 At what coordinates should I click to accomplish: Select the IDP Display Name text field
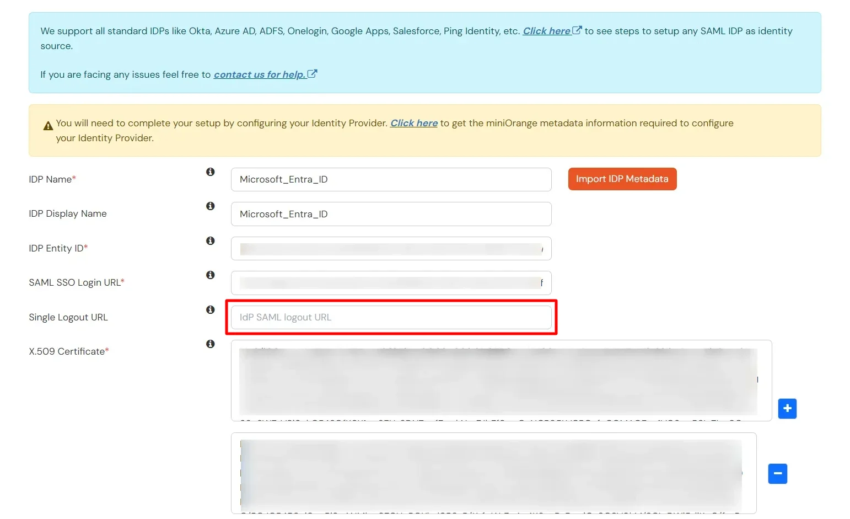click(x=391, y=214)
